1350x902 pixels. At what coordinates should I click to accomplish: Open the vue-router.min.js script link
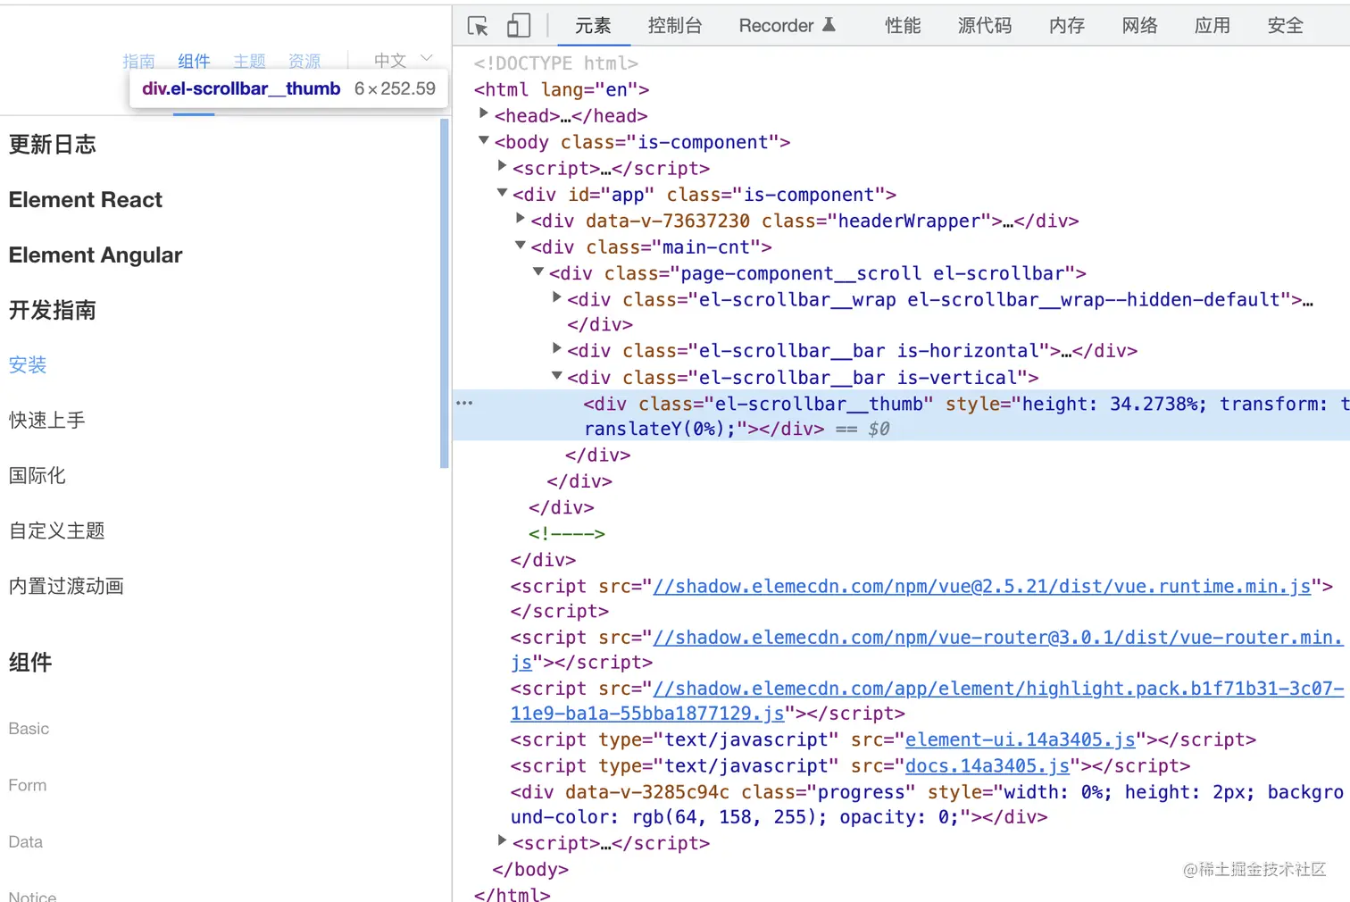coord(998,638)
